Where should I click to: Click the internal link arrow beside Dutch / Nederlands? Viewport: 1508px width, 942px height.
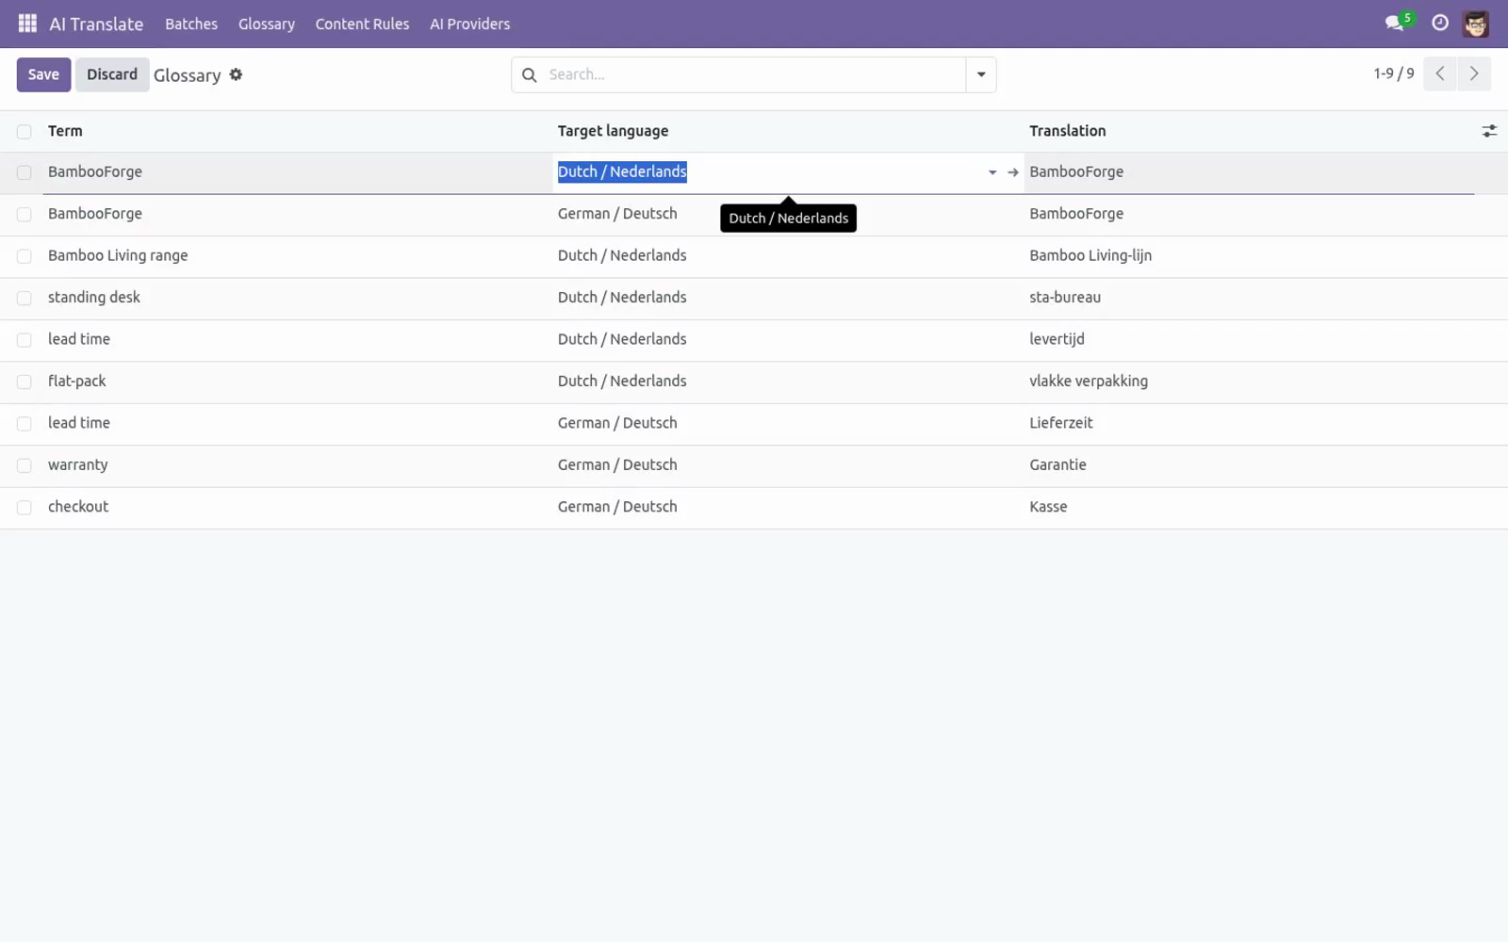tap(1013, 172)
